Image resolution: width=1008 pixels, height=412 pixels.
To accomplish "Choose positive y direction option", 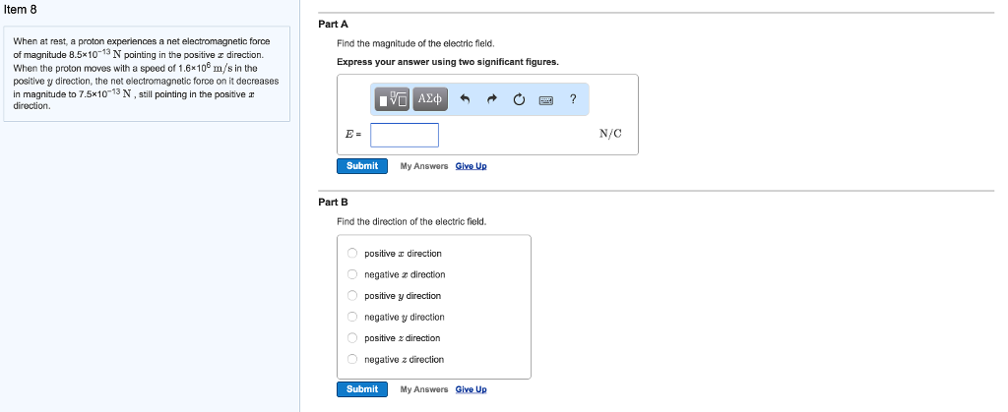I will (352, 296).
